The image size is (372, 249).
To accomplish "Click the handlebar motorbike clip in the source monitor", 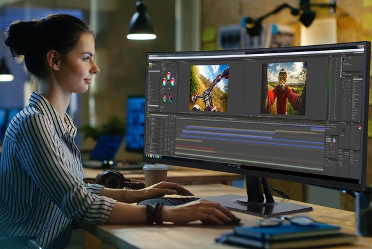I will point(209,88).
